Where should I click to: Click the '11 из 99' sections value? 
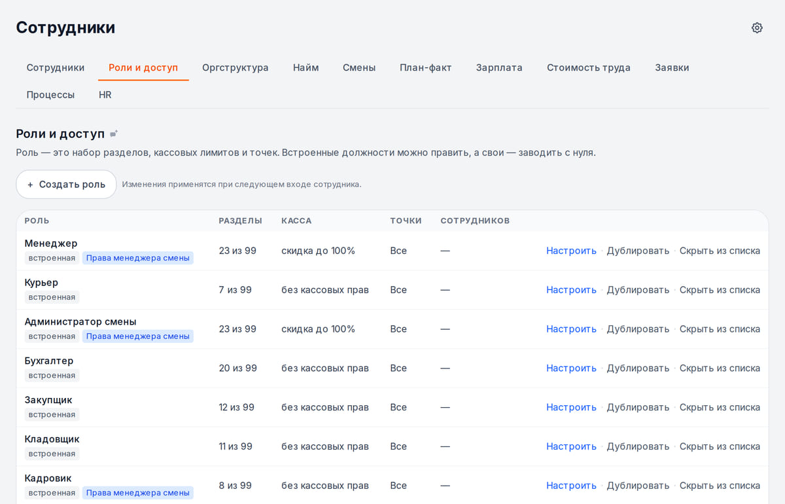tap(235, 446)
